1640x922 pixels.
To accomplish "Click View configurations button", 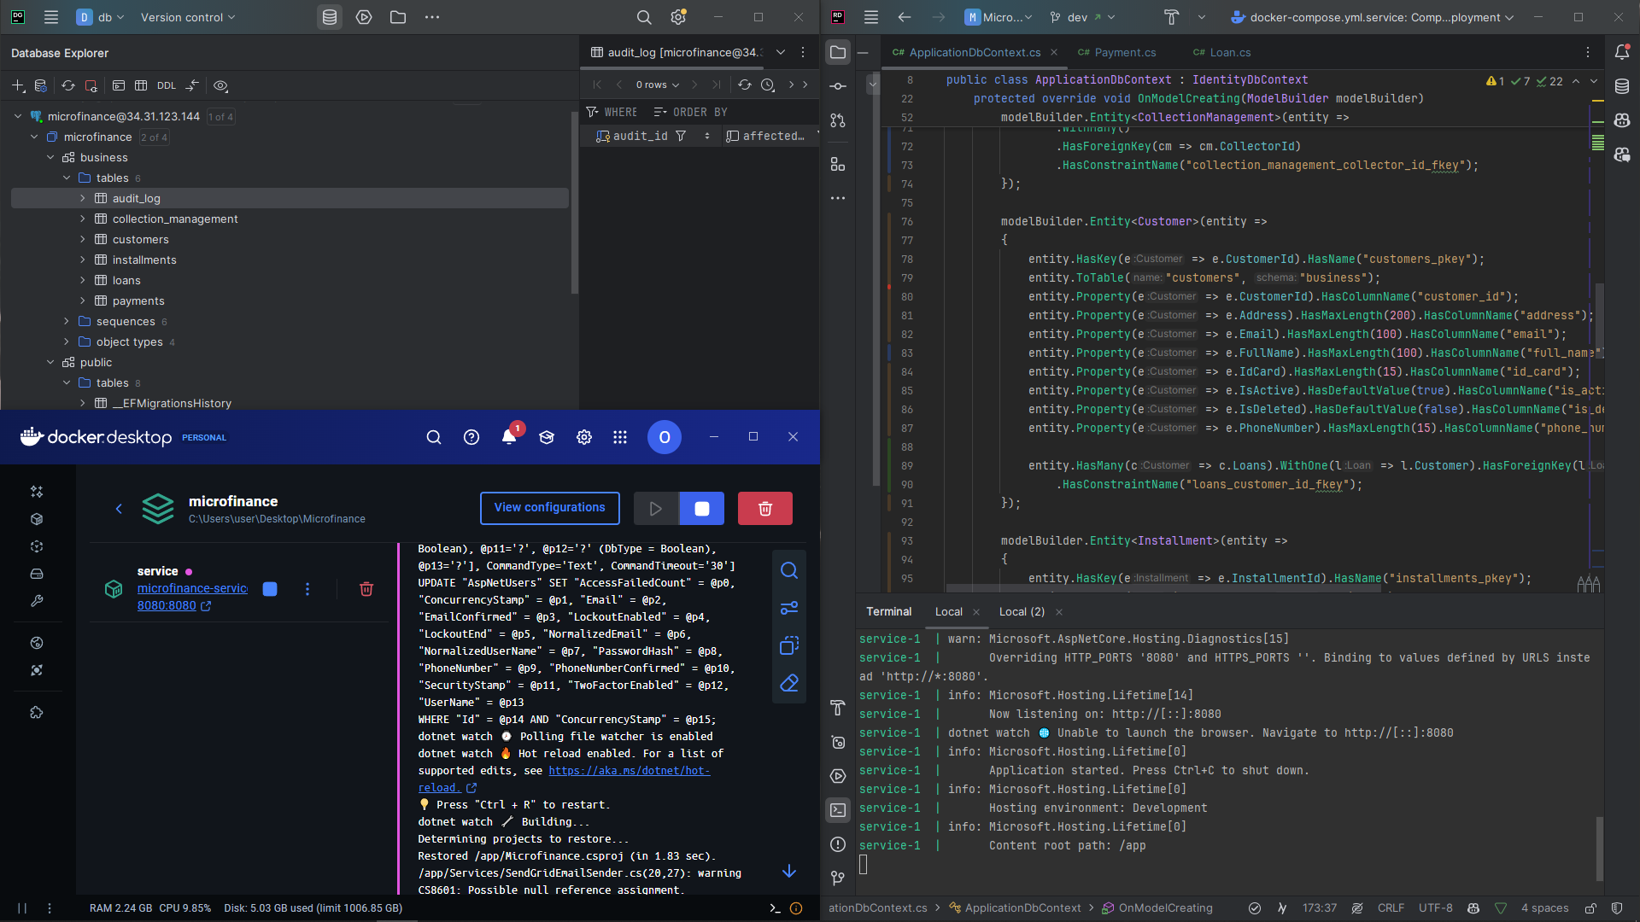I will (x=550, y=508).
